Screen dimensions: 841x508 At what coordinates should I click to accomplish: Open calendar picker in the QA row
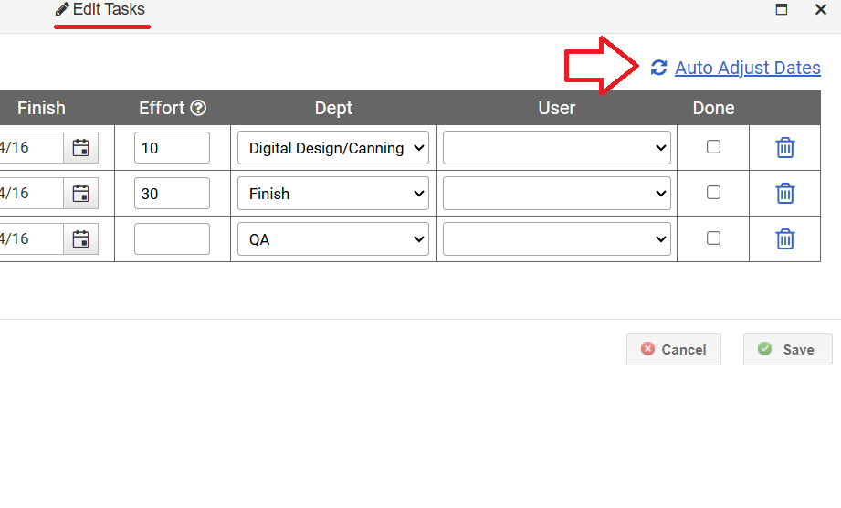[81, 238]
